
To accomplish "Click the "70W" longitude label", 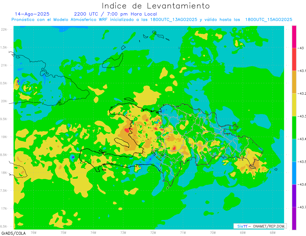I will point(213,232).
